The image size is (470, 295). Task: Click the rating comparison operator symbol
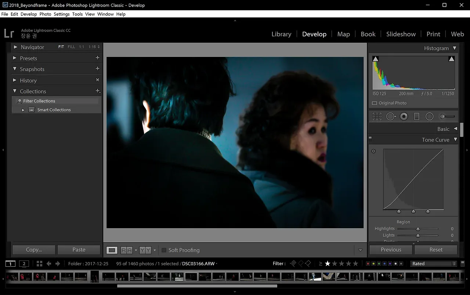(321, 263)
